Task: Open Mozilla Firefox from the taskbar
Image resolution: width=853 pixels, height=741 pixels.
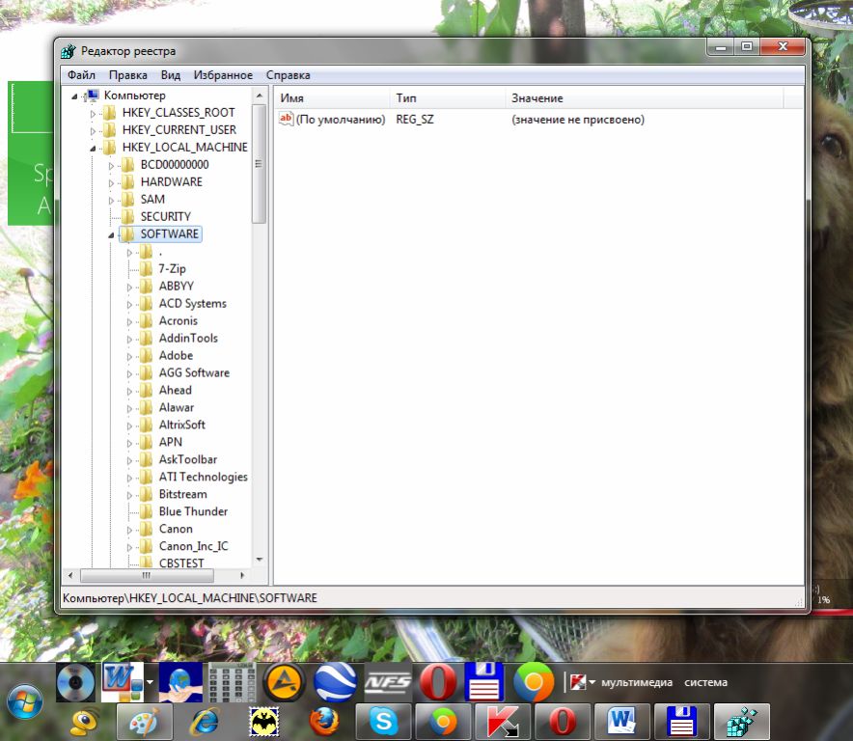Action: [325, 721]
